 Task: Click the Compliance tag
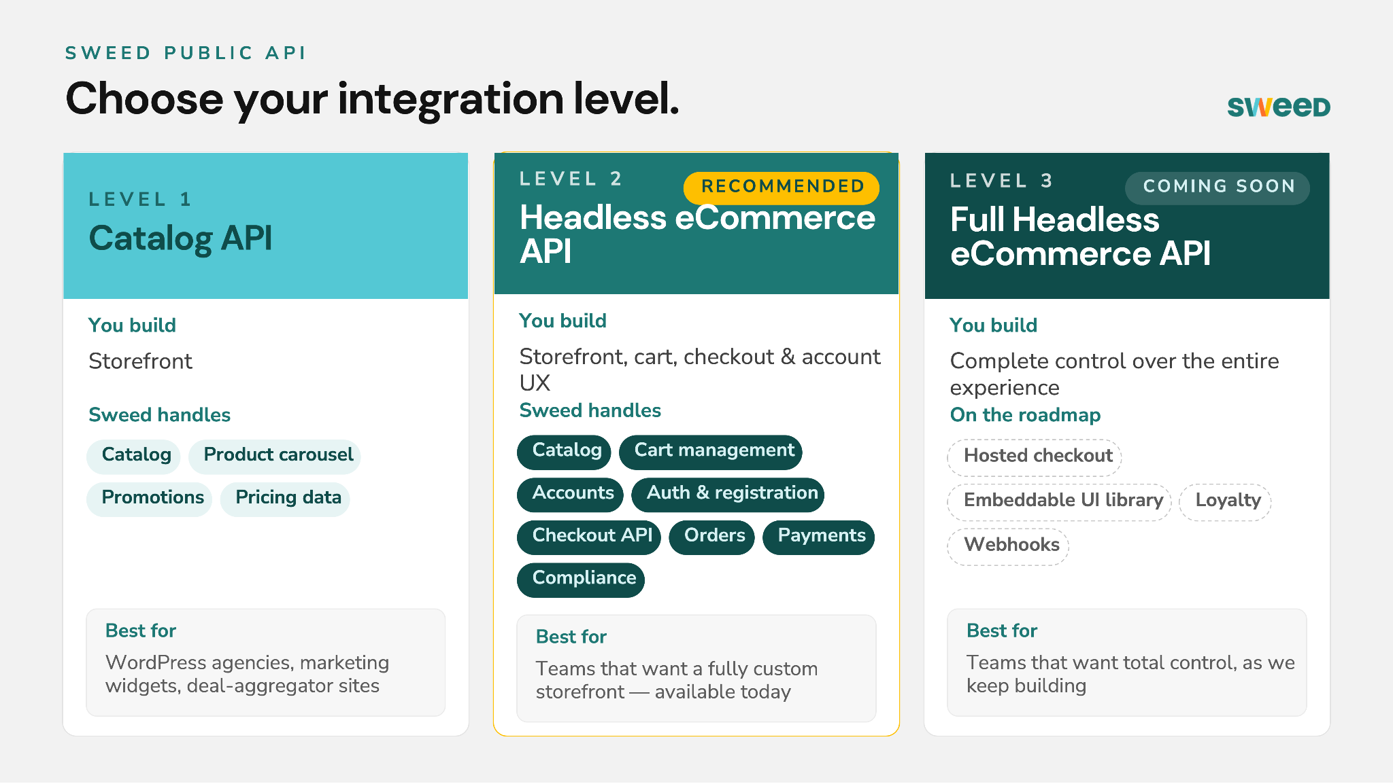pyautogui.click(x=581, y=579)
